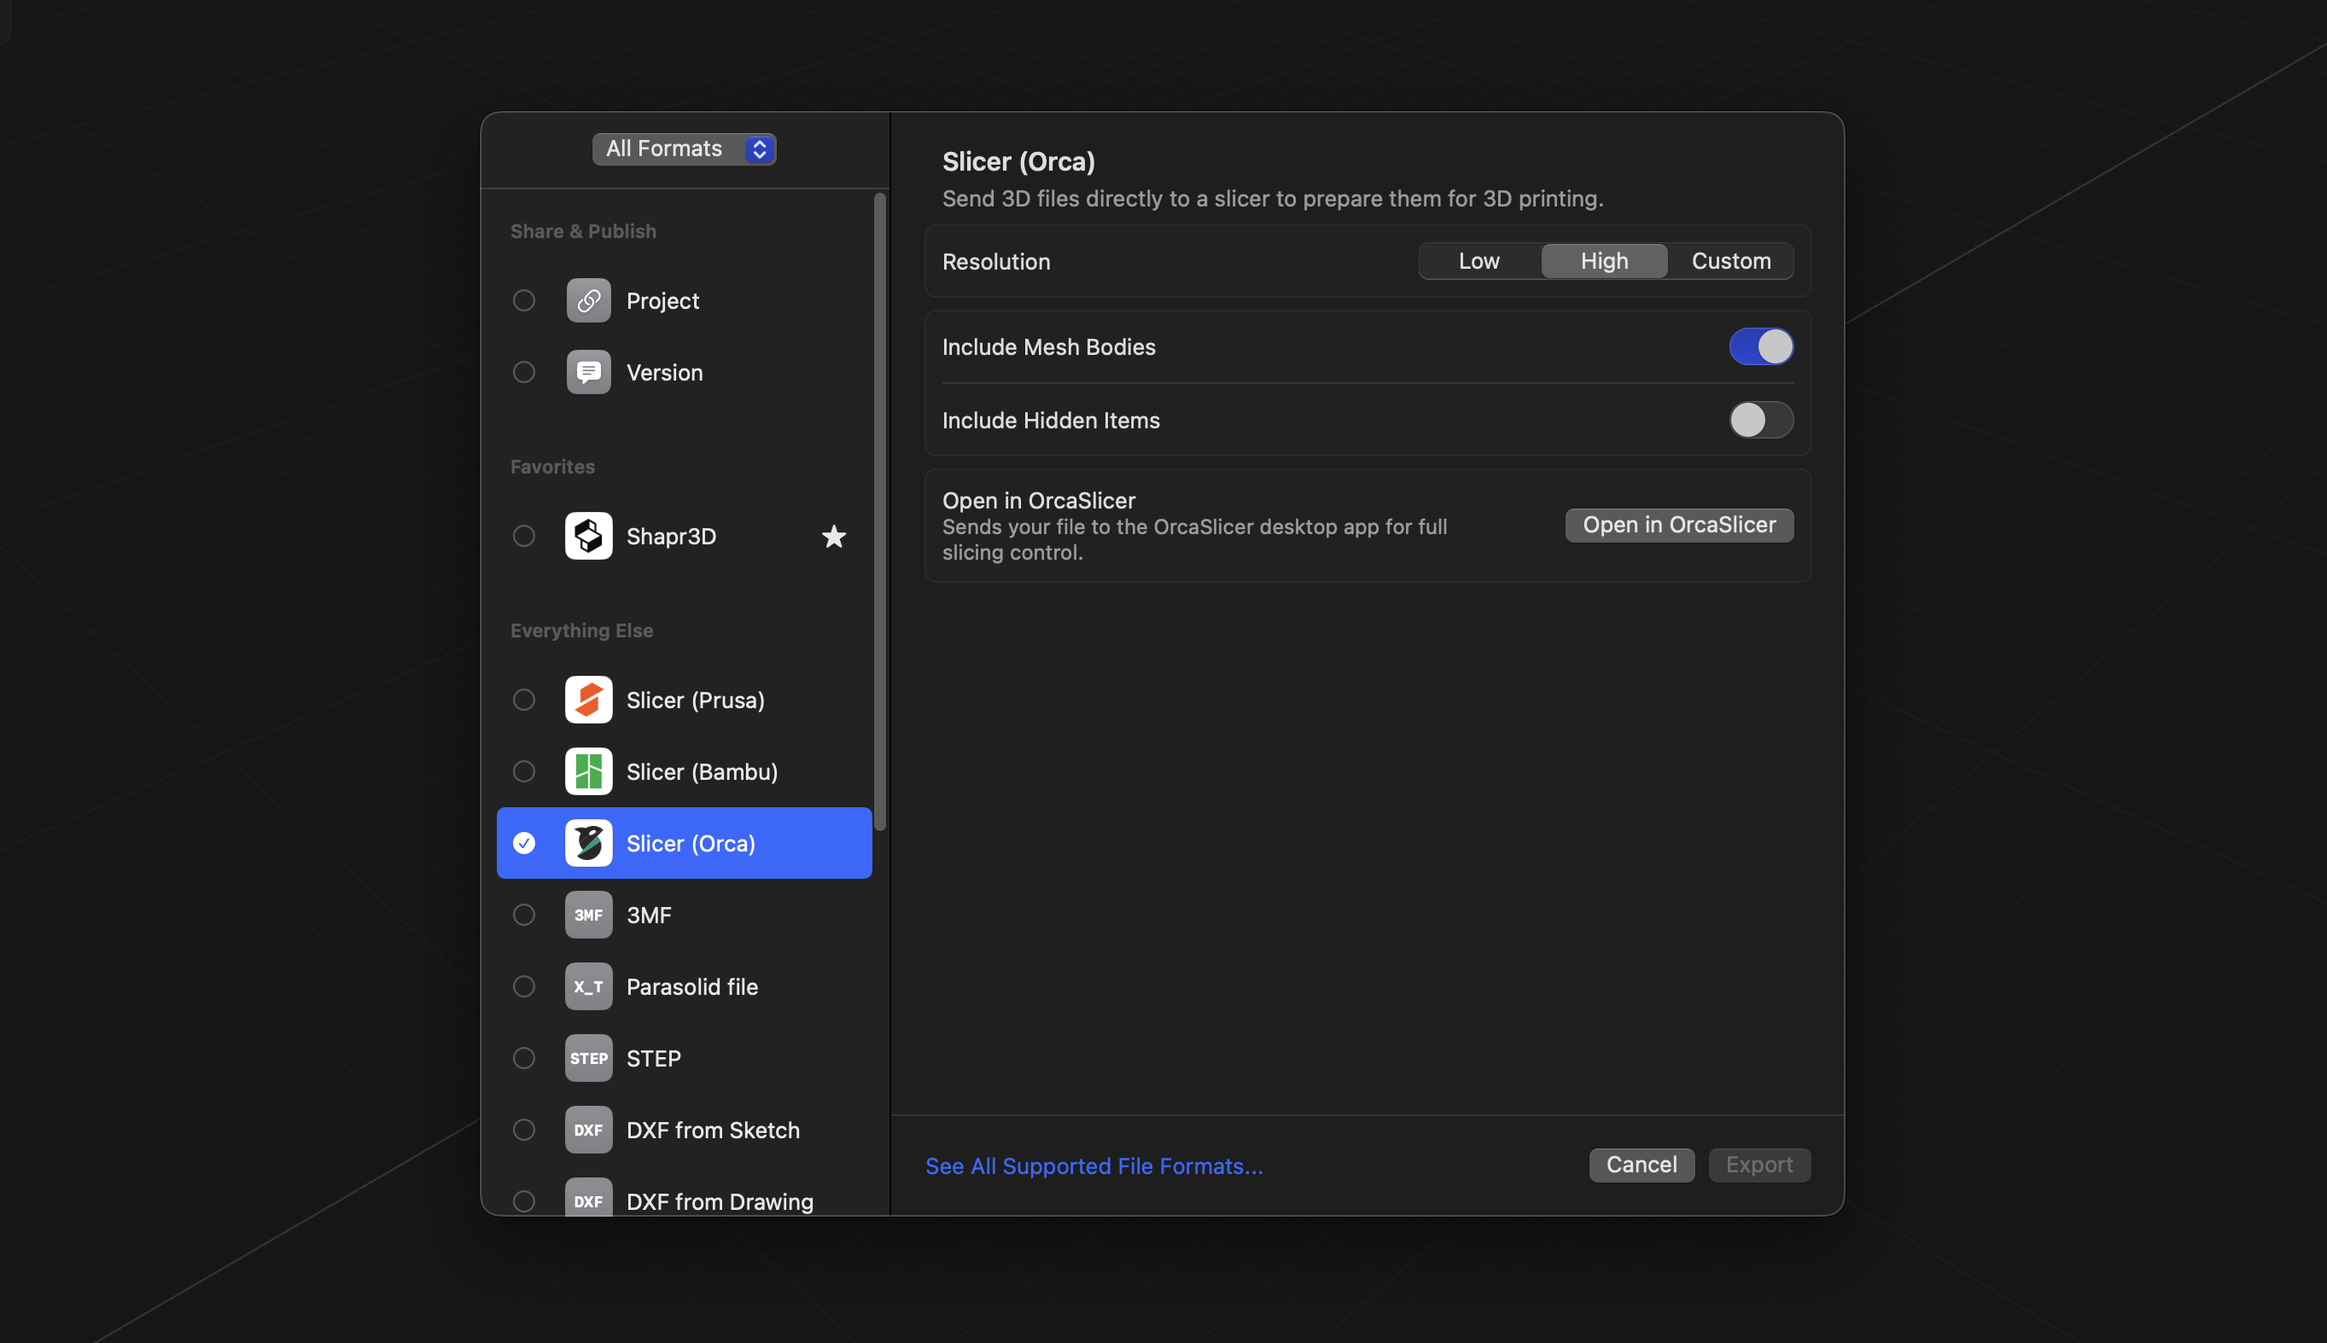Click the format list scrollbar

click(880, 512)
